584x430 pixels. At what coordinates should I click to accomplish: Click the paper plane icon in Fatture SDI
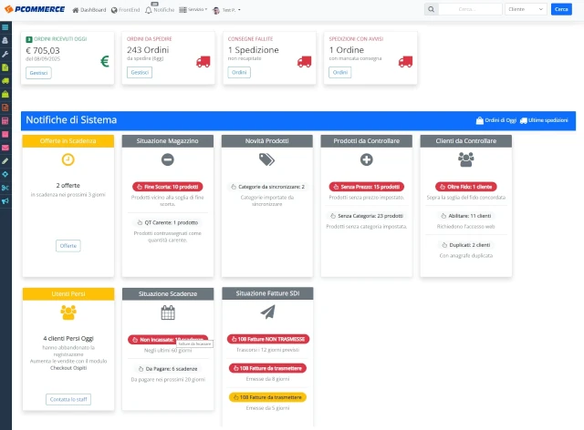coord(267,312)
